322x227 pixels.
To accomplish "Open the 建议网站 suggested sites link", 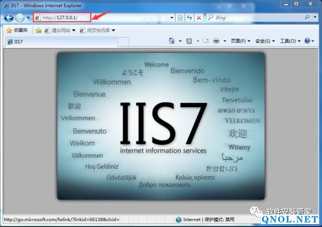I will coord(60,30).
